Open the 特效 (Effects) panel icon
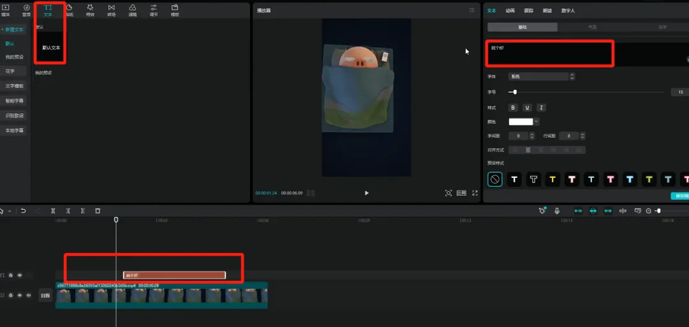The image size is (689, 327). click(90, 10)
